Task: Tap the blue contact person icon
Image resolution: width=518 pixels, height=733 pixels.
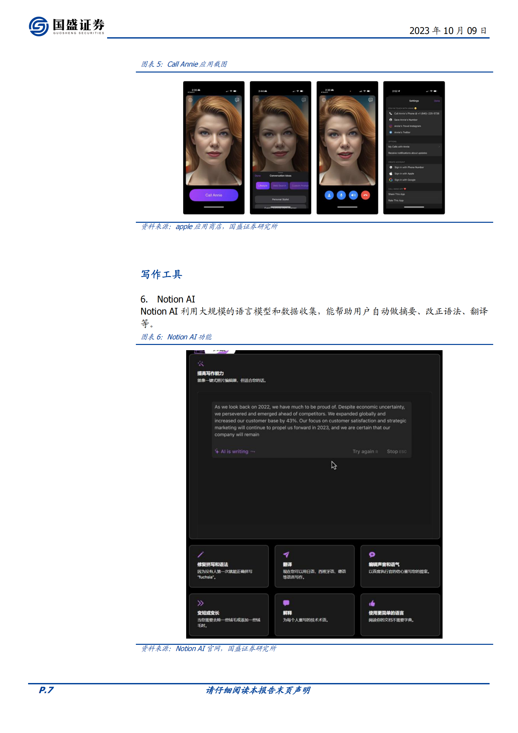Action: [329, 195]
